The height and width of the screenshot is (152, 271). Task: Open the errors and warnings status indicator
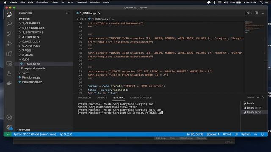pyautogui.click(x=66, y=134)
